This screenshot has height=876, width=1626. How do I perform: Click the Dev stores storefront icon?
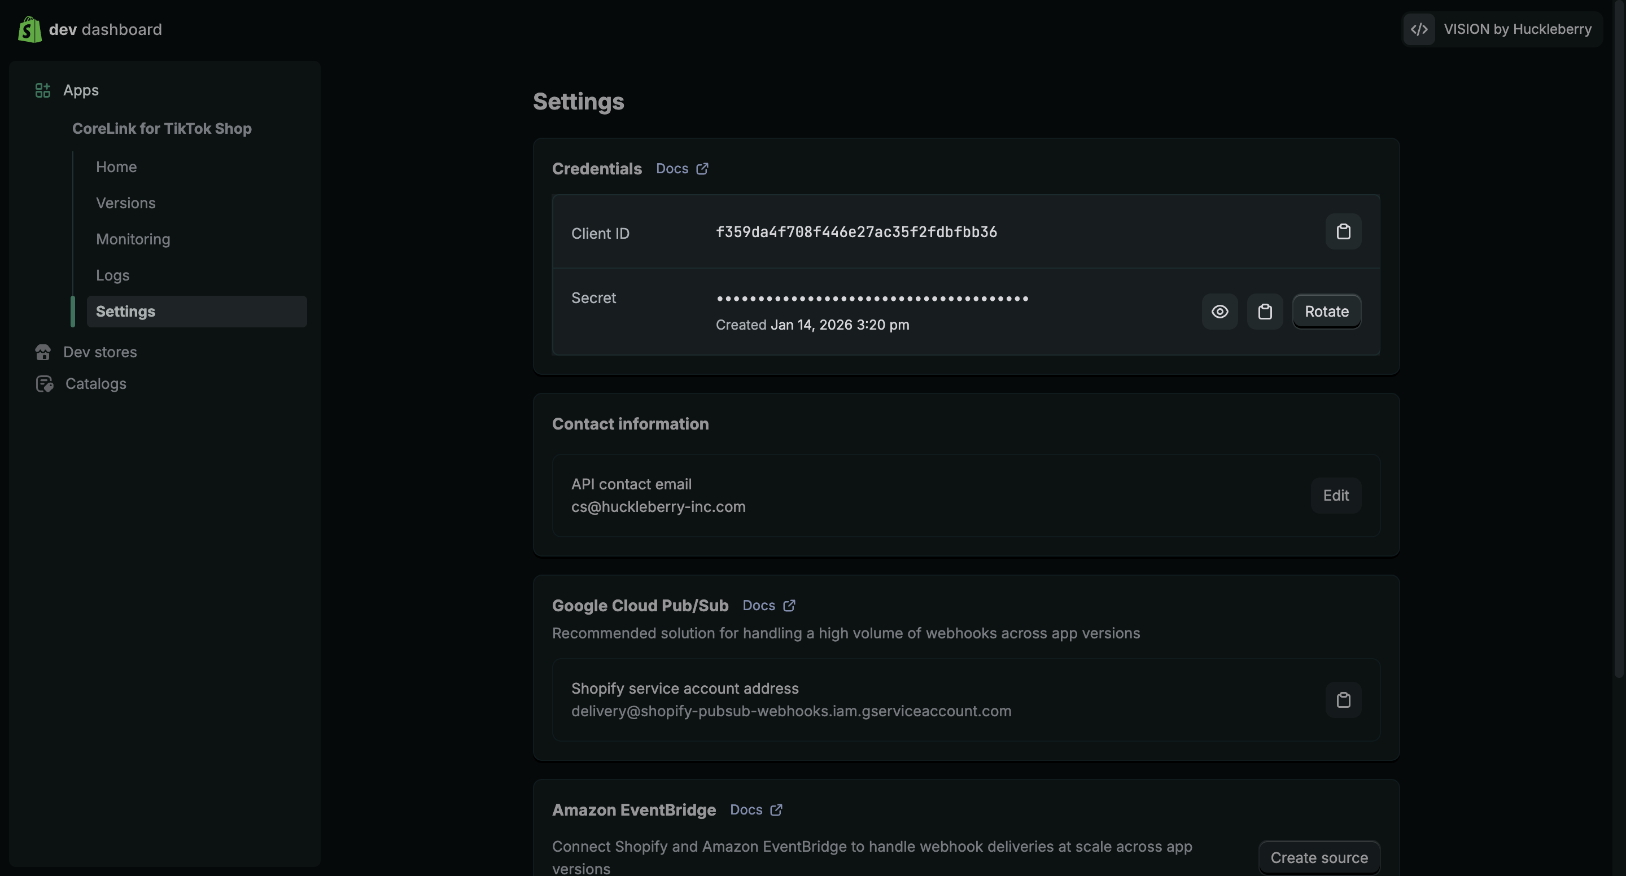click(x=42, y=352)
